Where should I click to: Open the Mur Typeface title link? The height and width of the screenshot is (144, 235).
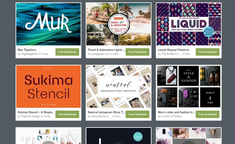click(27, 50)
